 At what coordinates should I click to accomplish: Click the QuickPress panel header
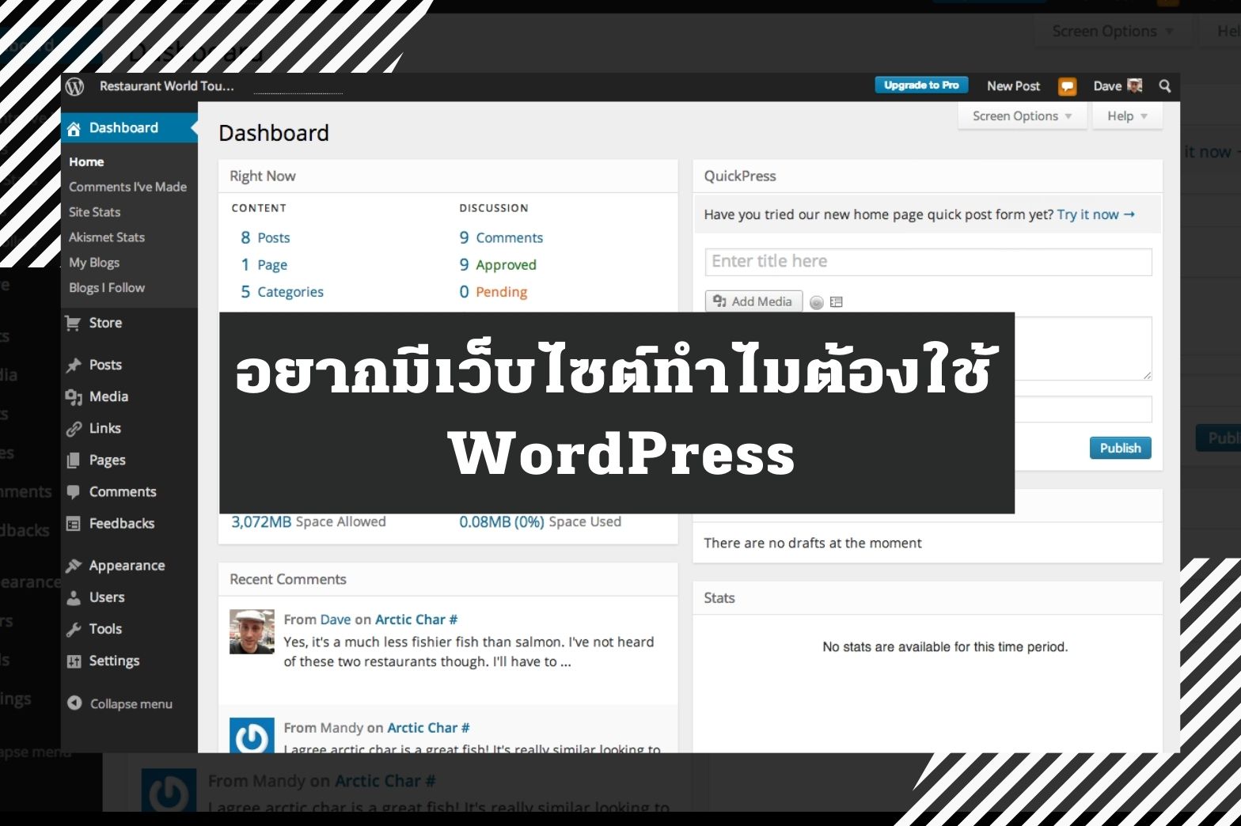click(928, 176)
